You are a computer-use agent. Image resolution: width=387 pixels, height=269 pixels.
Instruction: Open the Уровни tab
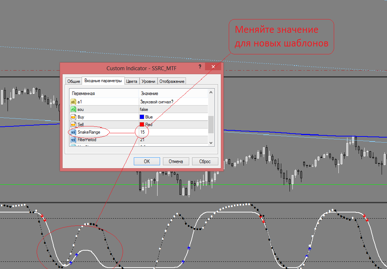(148, 81)
